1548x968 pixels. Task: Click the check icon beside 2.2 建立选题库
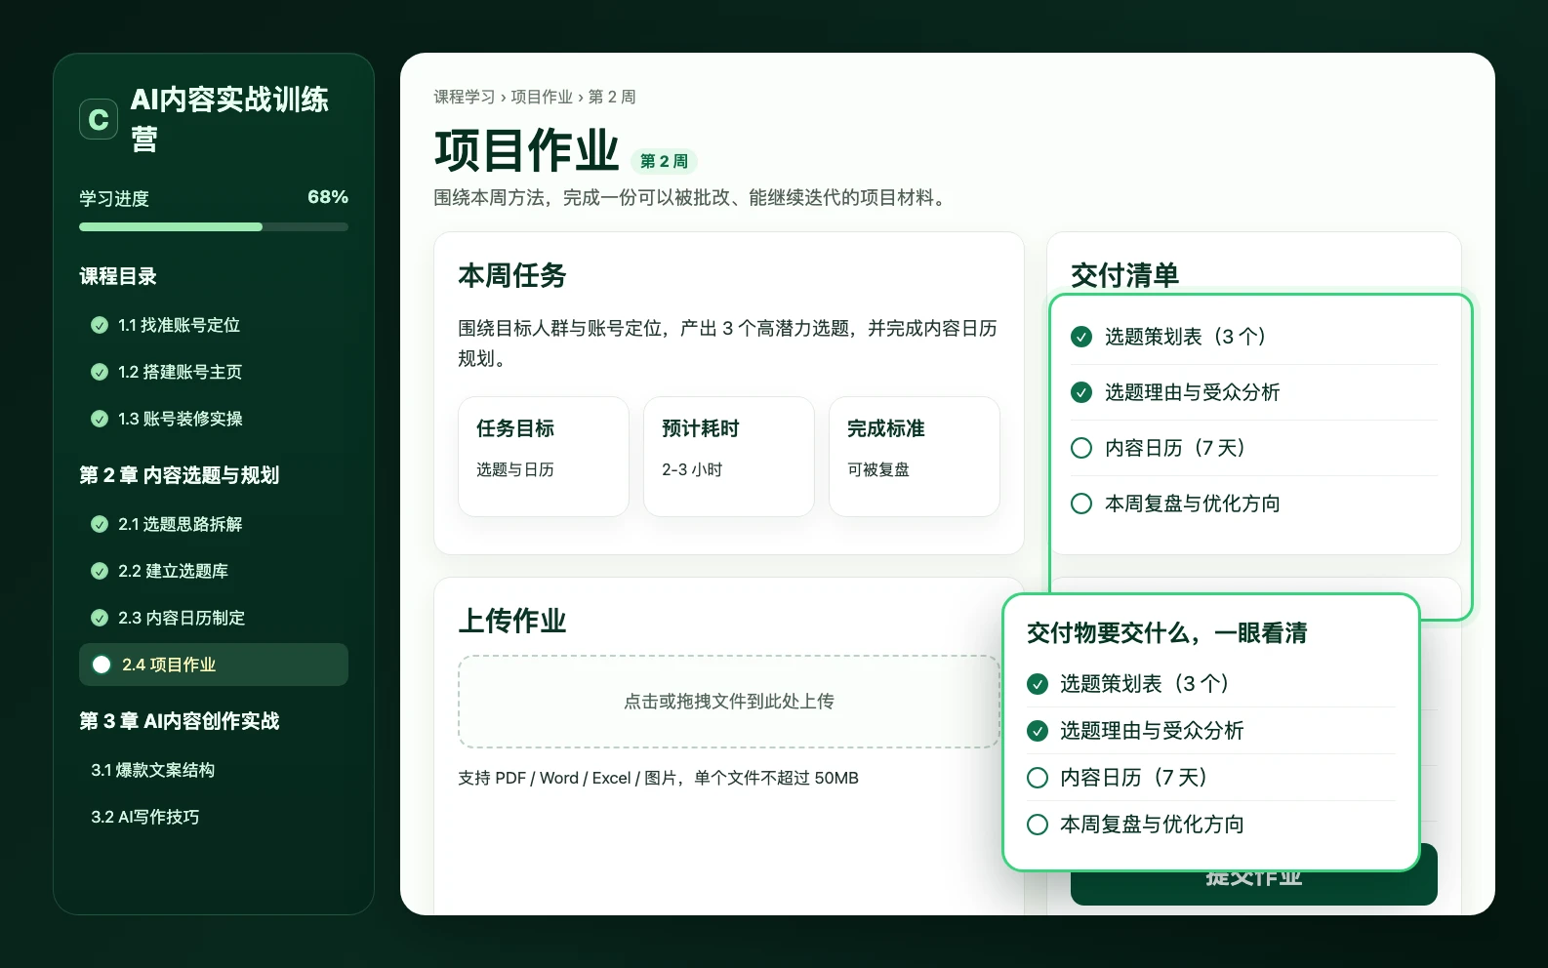(100, 571)
